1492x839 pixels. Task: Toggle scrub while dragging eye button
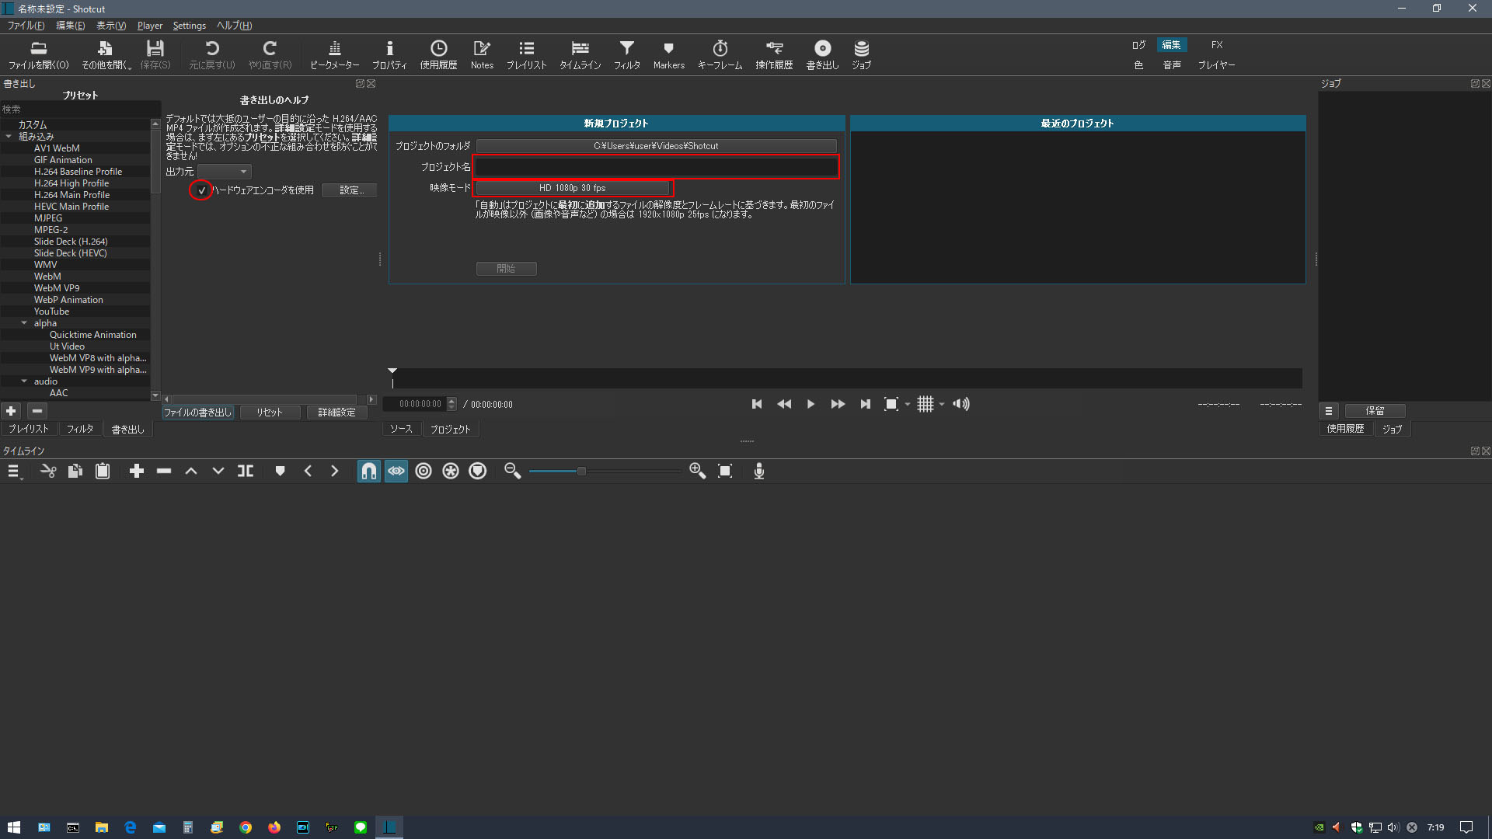click(396, 471)
